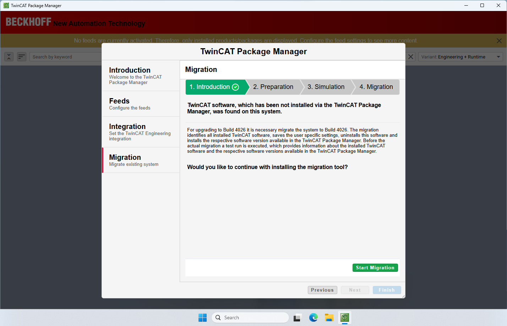Launch Microsoft Edge from the taskbar
The image size is (507, 326).
pyautogui.click(x=313, y=317)
